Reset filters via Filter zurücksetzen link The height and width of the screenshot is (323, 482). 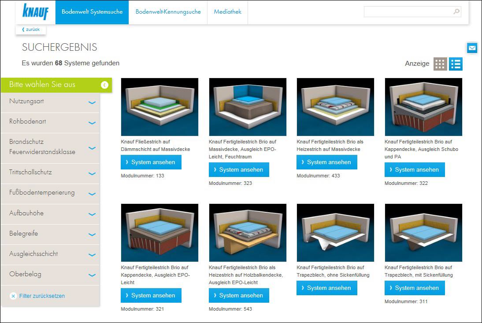pos(42,296)
